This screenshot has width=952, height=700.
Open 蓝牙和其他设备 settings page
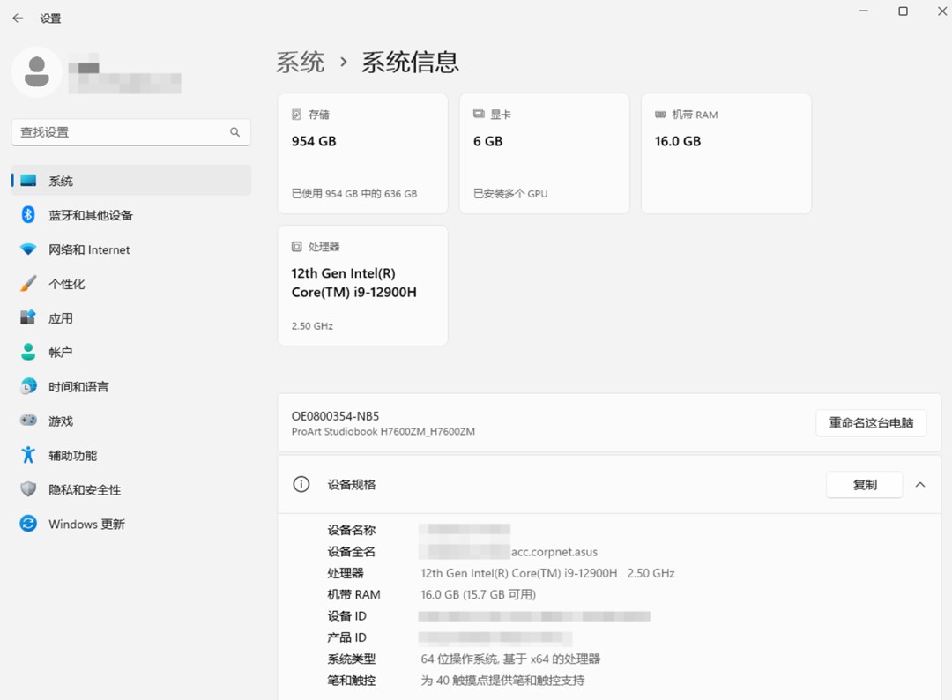click(131, 215)
